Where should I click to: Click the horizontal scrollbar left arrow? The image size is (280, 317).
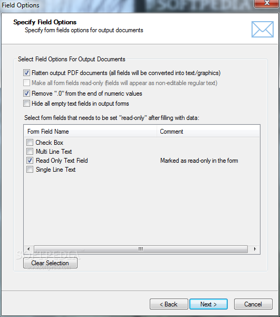coord(28,249)
